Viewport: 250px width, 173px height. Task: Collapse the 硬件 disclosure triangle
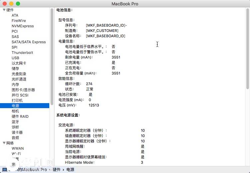(x=4, y=10)
